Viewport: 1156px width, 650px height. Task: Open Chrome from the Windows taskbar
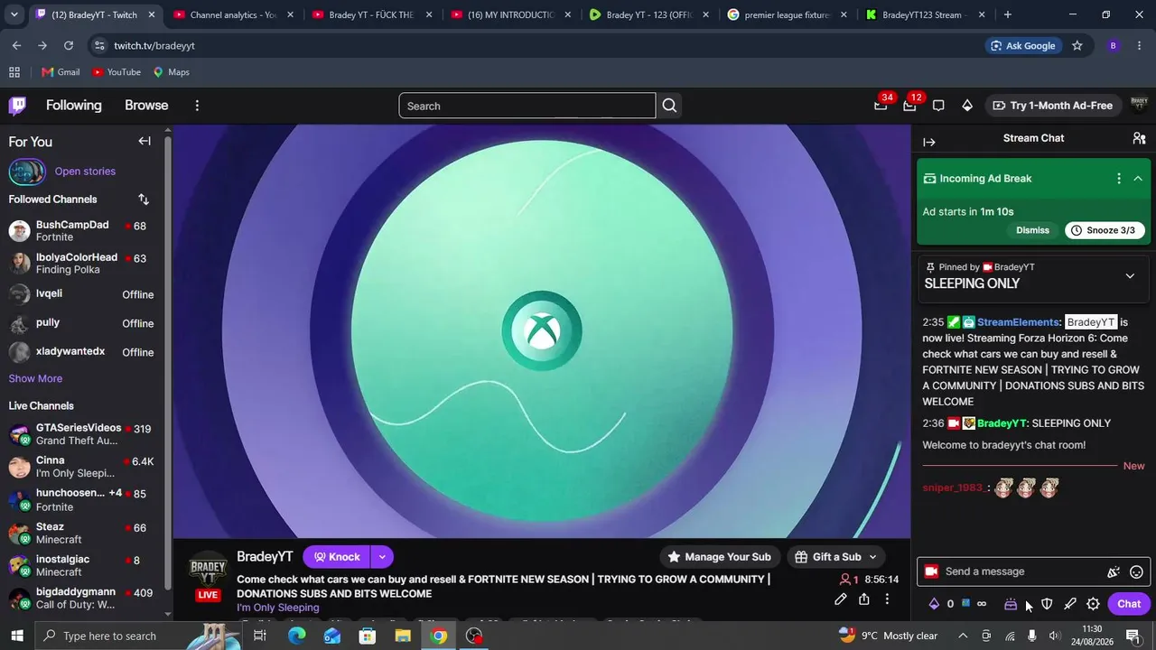tap(439, 636)
